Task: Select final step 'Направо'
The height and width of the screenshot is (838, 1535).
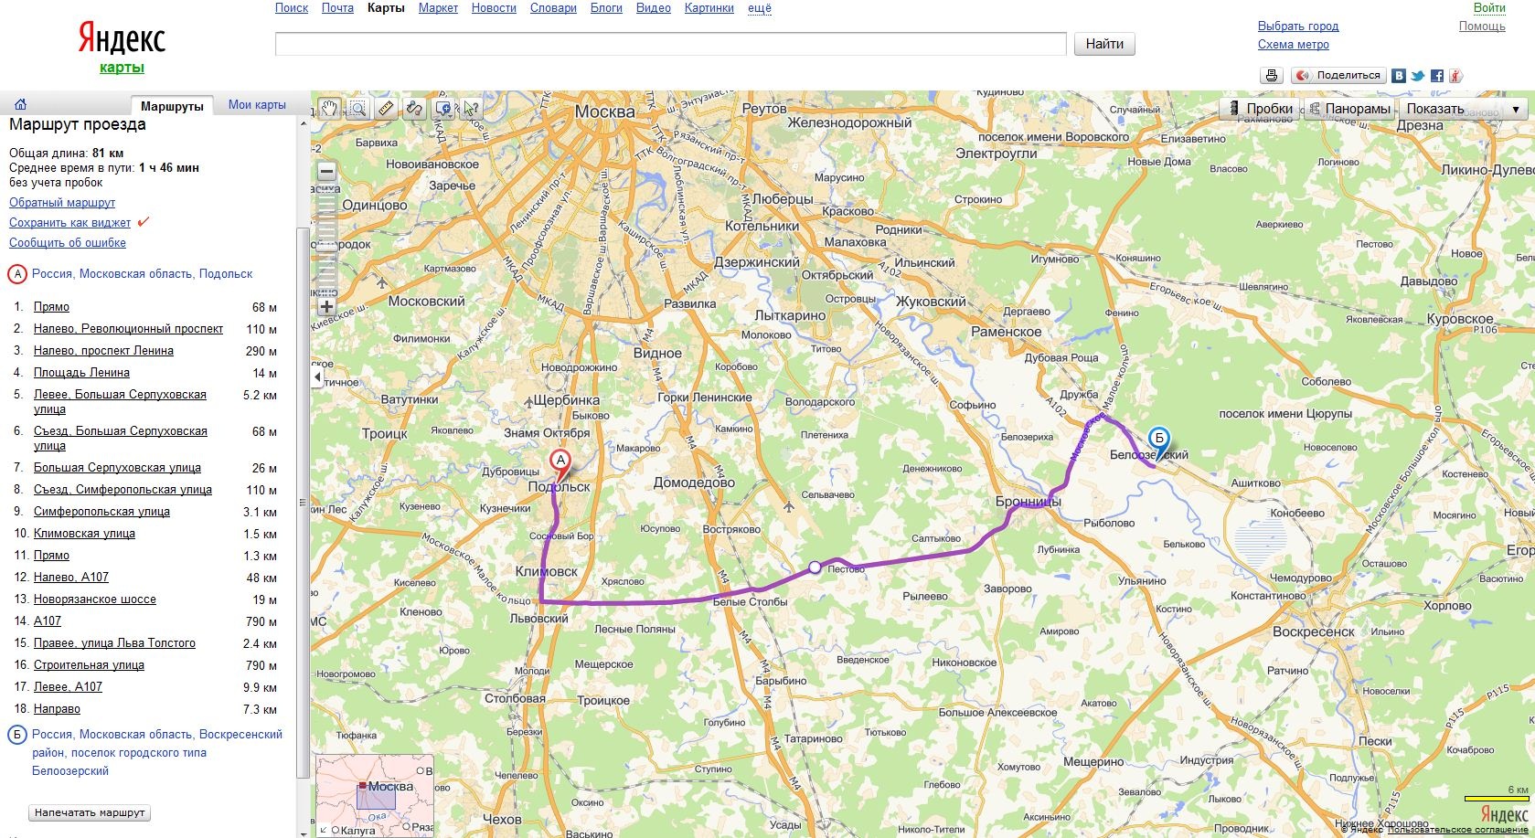Action: [57, 709]
